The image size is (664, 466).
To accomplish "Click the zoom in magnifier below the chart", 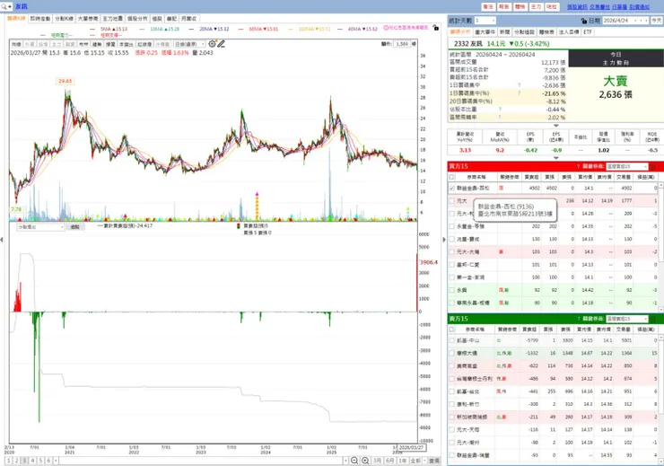I will coord(365,461).
